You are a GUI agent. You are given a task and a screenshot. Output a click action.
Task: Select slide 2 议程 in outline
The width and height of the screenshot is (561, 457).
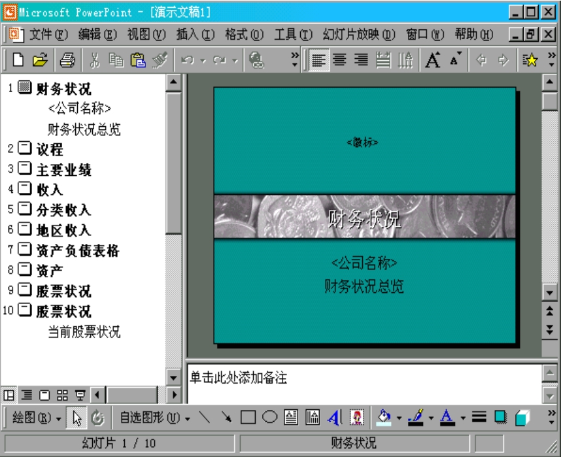point(50,149)
